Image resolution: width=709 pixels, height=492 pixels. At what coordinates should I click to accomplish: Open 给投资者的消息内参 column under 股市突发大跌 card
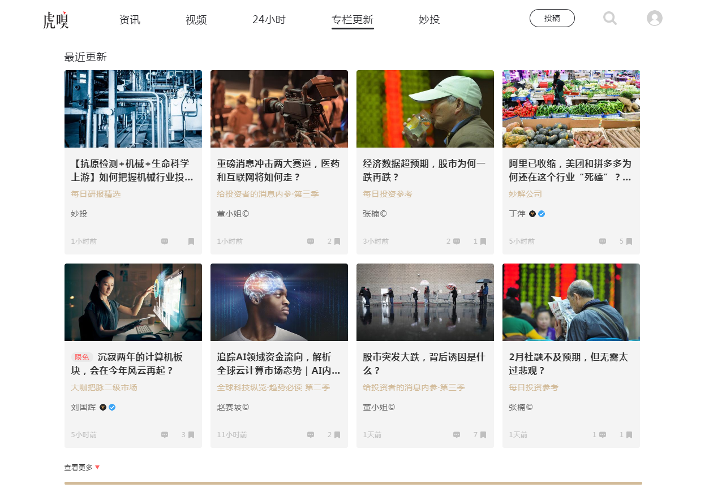pos(414,387)
